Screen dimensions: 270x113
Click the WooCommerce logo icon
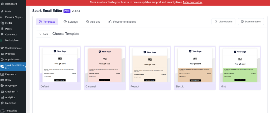click(2, 48)
